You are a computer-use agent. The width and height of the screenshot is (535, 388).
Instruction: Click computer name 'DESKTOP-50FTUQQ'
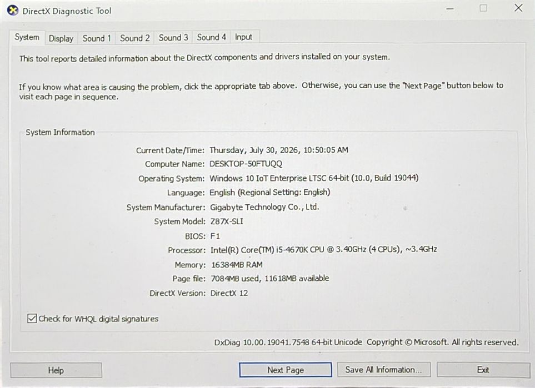coord(246,164)
